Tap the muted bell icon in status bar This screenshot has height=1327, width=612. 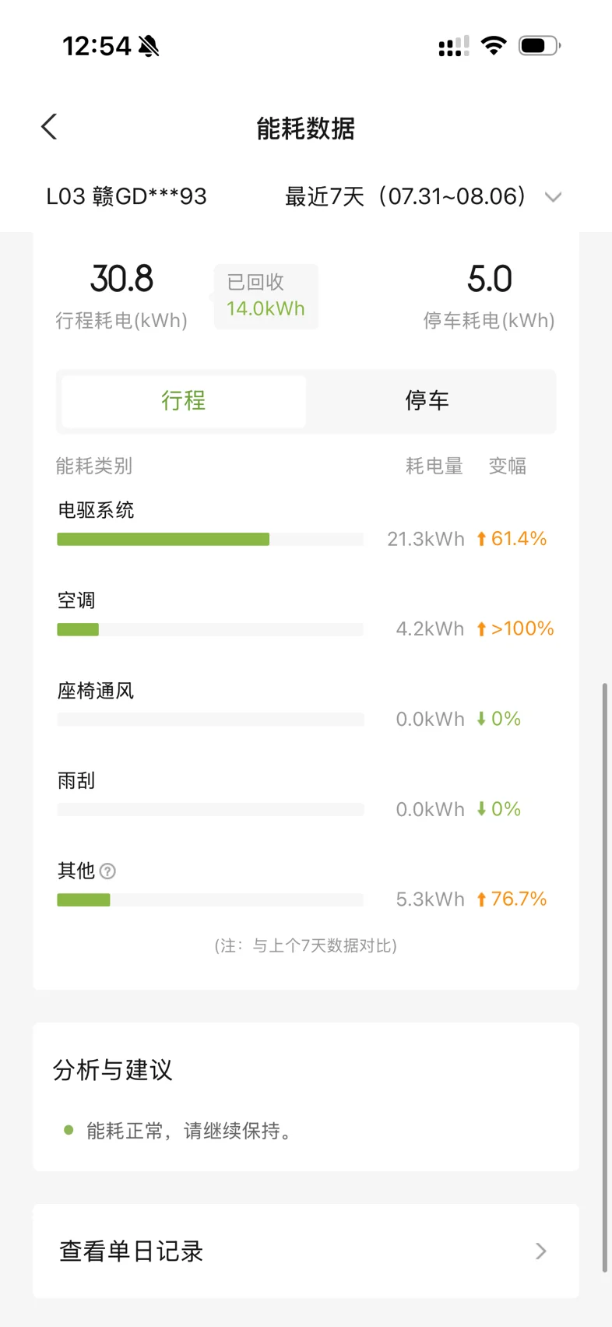point(149,47)
